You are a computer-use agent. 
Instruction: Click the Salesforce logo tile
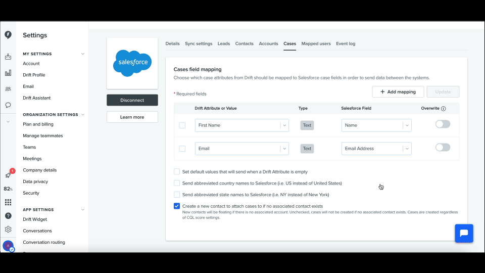(132, 63)
